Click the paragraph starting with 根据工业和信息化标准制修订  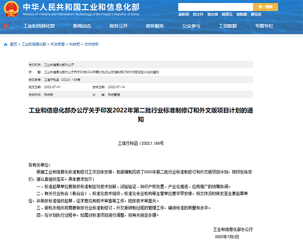[x=140, y=176]
